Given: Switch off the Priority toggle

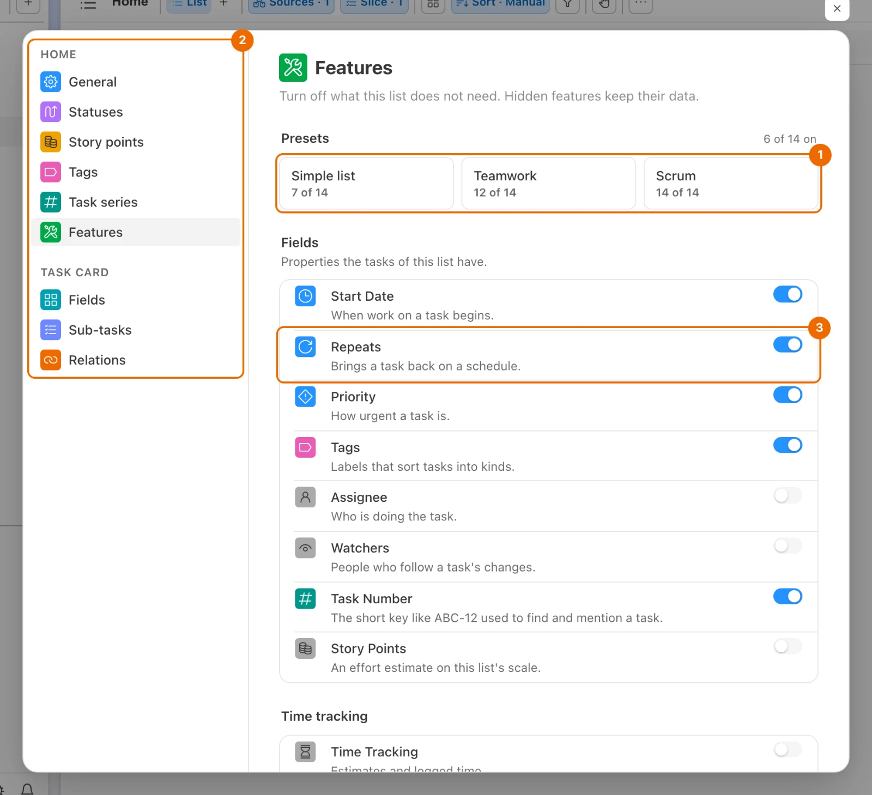Looking at the screenshot, I should 788,395.
